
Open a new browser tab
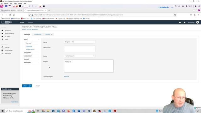click(x=49, y=10)
